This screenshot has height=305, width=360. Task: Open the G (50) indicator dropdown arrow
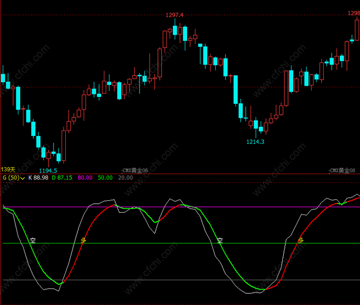pos(22,178)
